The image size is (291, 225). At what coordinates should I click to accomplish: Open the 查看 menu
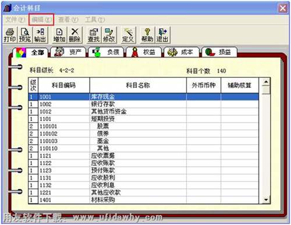[x=68, y=19]
